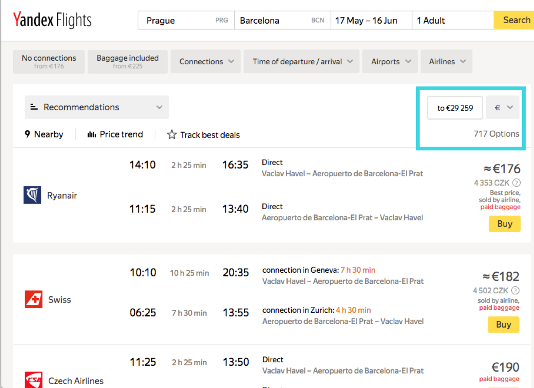Click the 20:35 Swiss arrival time
This screenshot has height=388, width=534.
click(236, 273)
